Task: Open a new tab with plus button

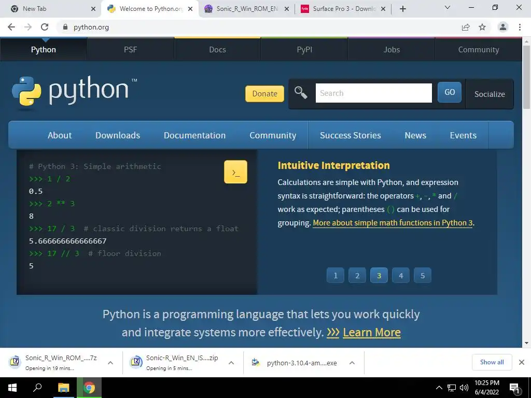Action: tap(402, 9)
